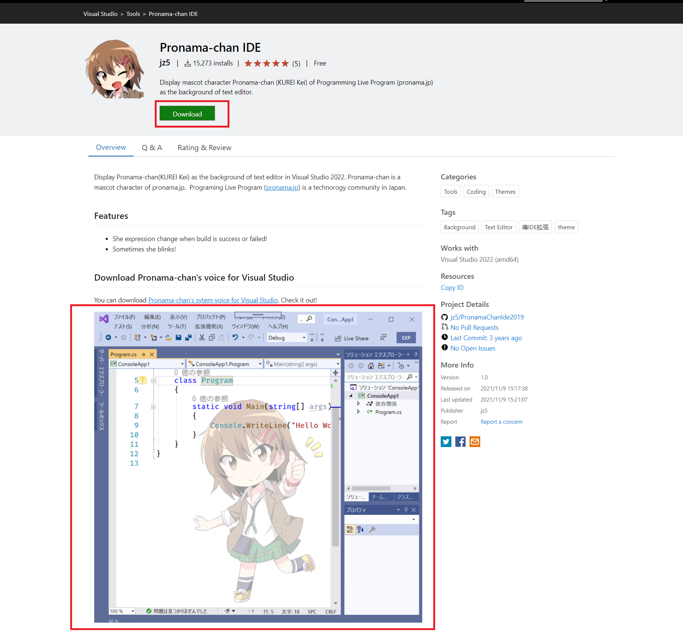Click Pronama-chan IDE in the breadcrumb
Viewport: 683px width, 643px height.
[x=173, y=14]
